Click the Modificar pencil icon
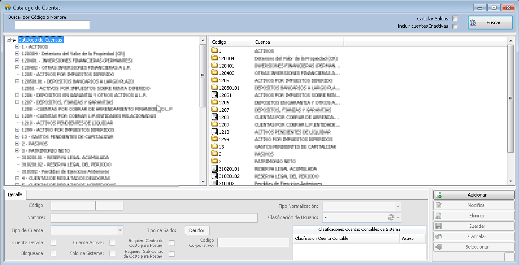The height and width of the screenshot is (265, 519). (x=438, y=205)
